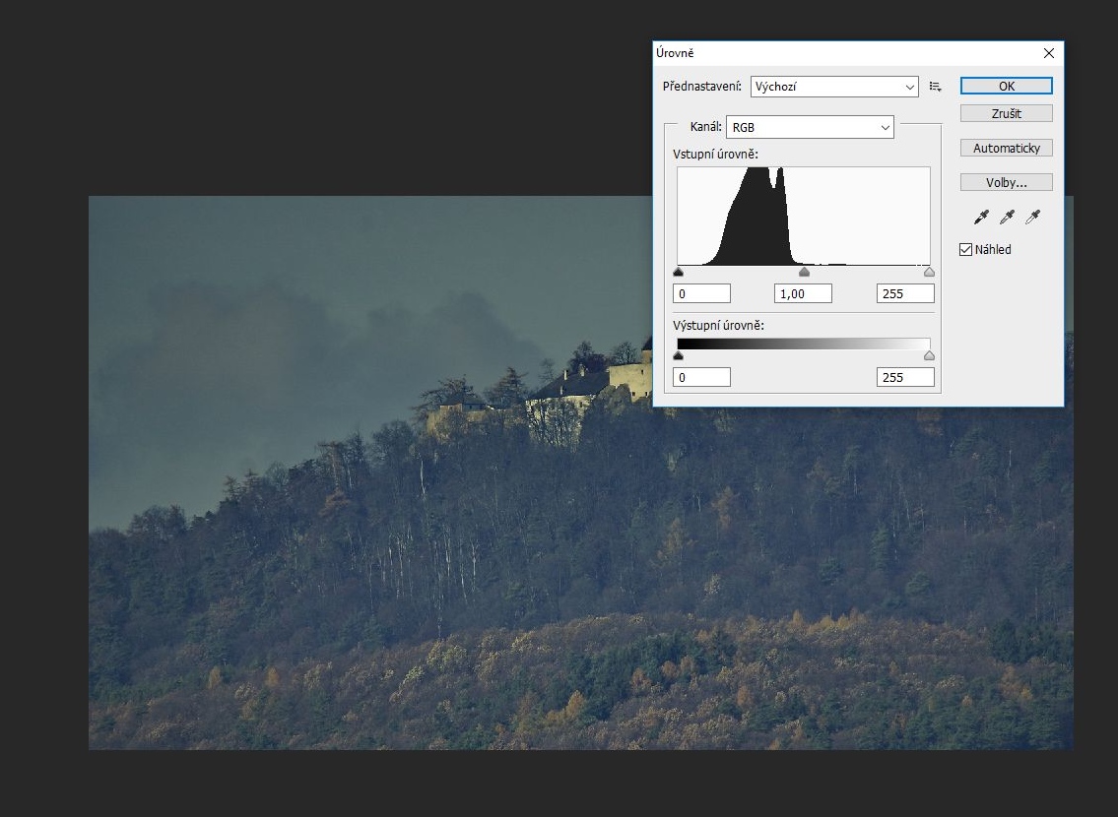Focus the output shadows field showing 0
The width and height of the screenshot is (1118, 817).
pyautogui.click(x=701, y=377)
